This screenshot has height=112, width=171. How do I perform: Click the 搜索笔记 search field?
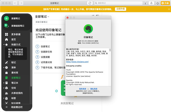pos(119,3)
